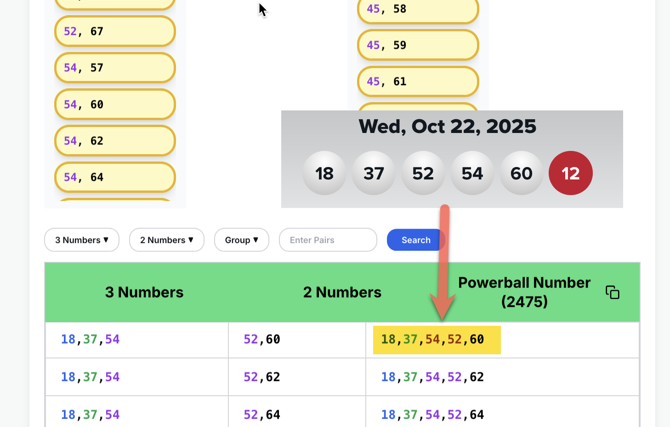Click the Enter Pairs input field
670x427 pixels.
pyautogui.click(x=328, y=240)
